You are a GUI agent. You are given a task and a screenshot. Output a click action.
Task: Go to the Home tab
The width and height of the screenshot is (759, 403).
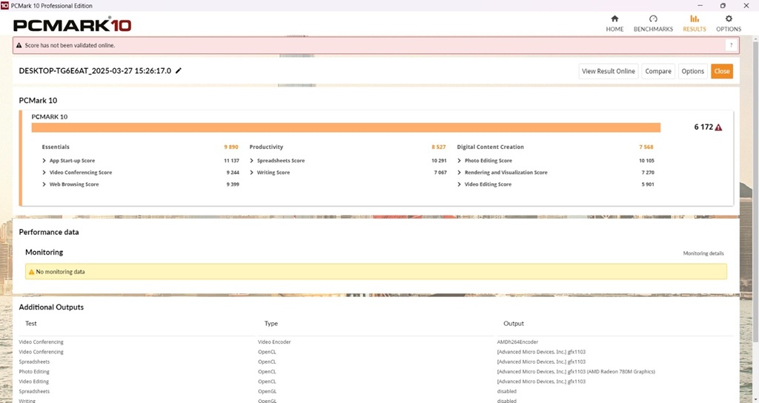(x=614, y=23)
